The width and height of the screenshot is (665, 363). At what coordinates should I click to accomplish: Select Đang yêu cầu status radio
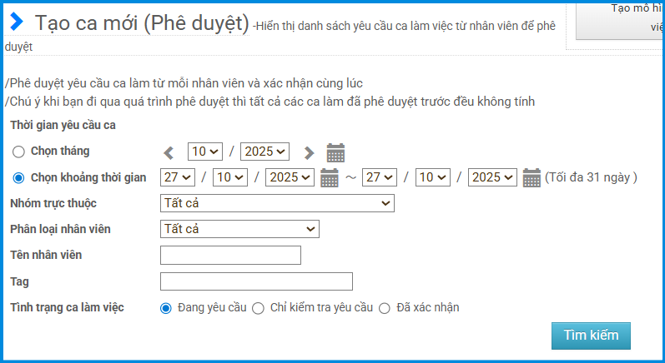[x=166, y=308]
